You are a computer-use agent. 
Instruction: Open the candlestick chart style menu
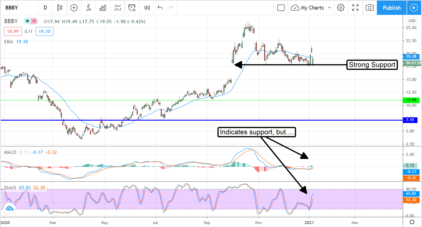[60, 8]
